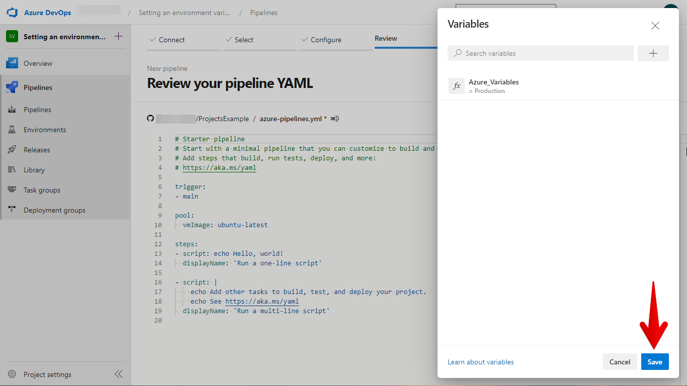Open Learn about variables link
The height and width of the screenshot is (386, 687).
pyautogui.click(x=480, y=362)
